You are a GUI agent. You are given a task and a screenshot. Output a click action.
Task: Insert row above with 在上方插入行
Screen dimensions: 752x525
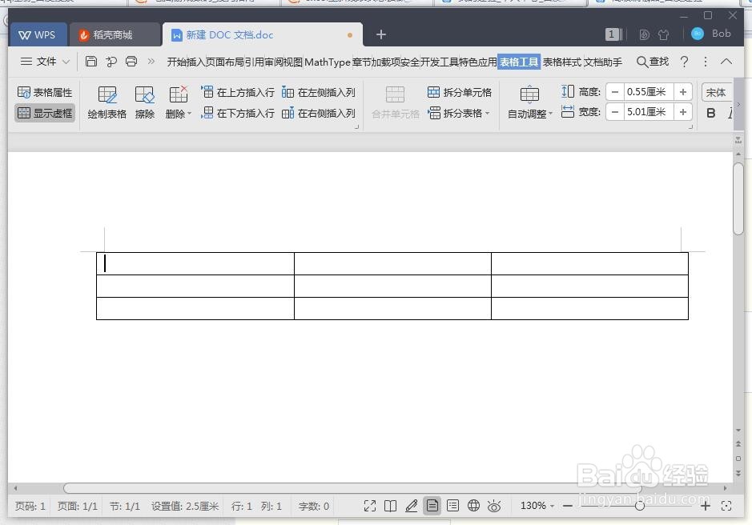[237, 92]
